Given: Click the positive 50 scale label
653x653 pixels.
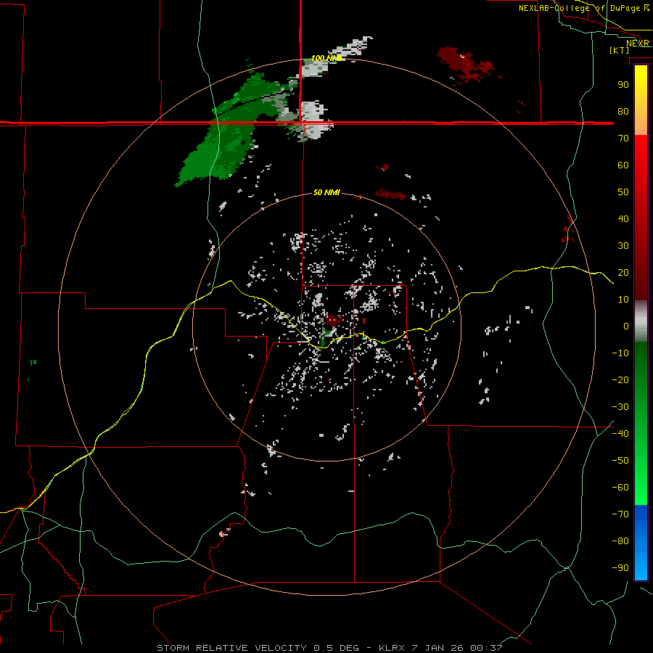Looking at the screenshot, I should [x=623, y=192].
